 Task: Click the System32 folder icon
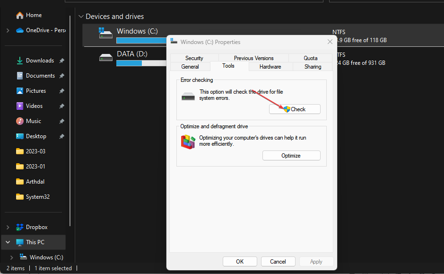coord(19,197)
